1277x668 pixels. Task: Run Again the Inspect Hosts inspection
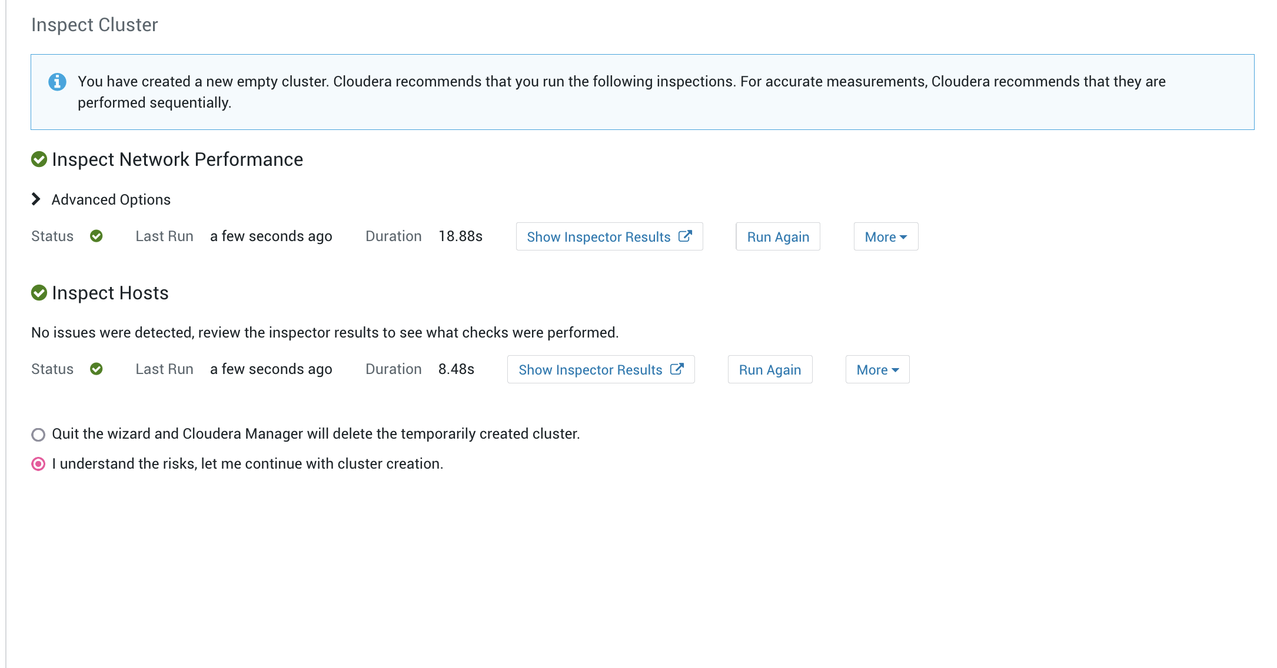click(770, 369)
